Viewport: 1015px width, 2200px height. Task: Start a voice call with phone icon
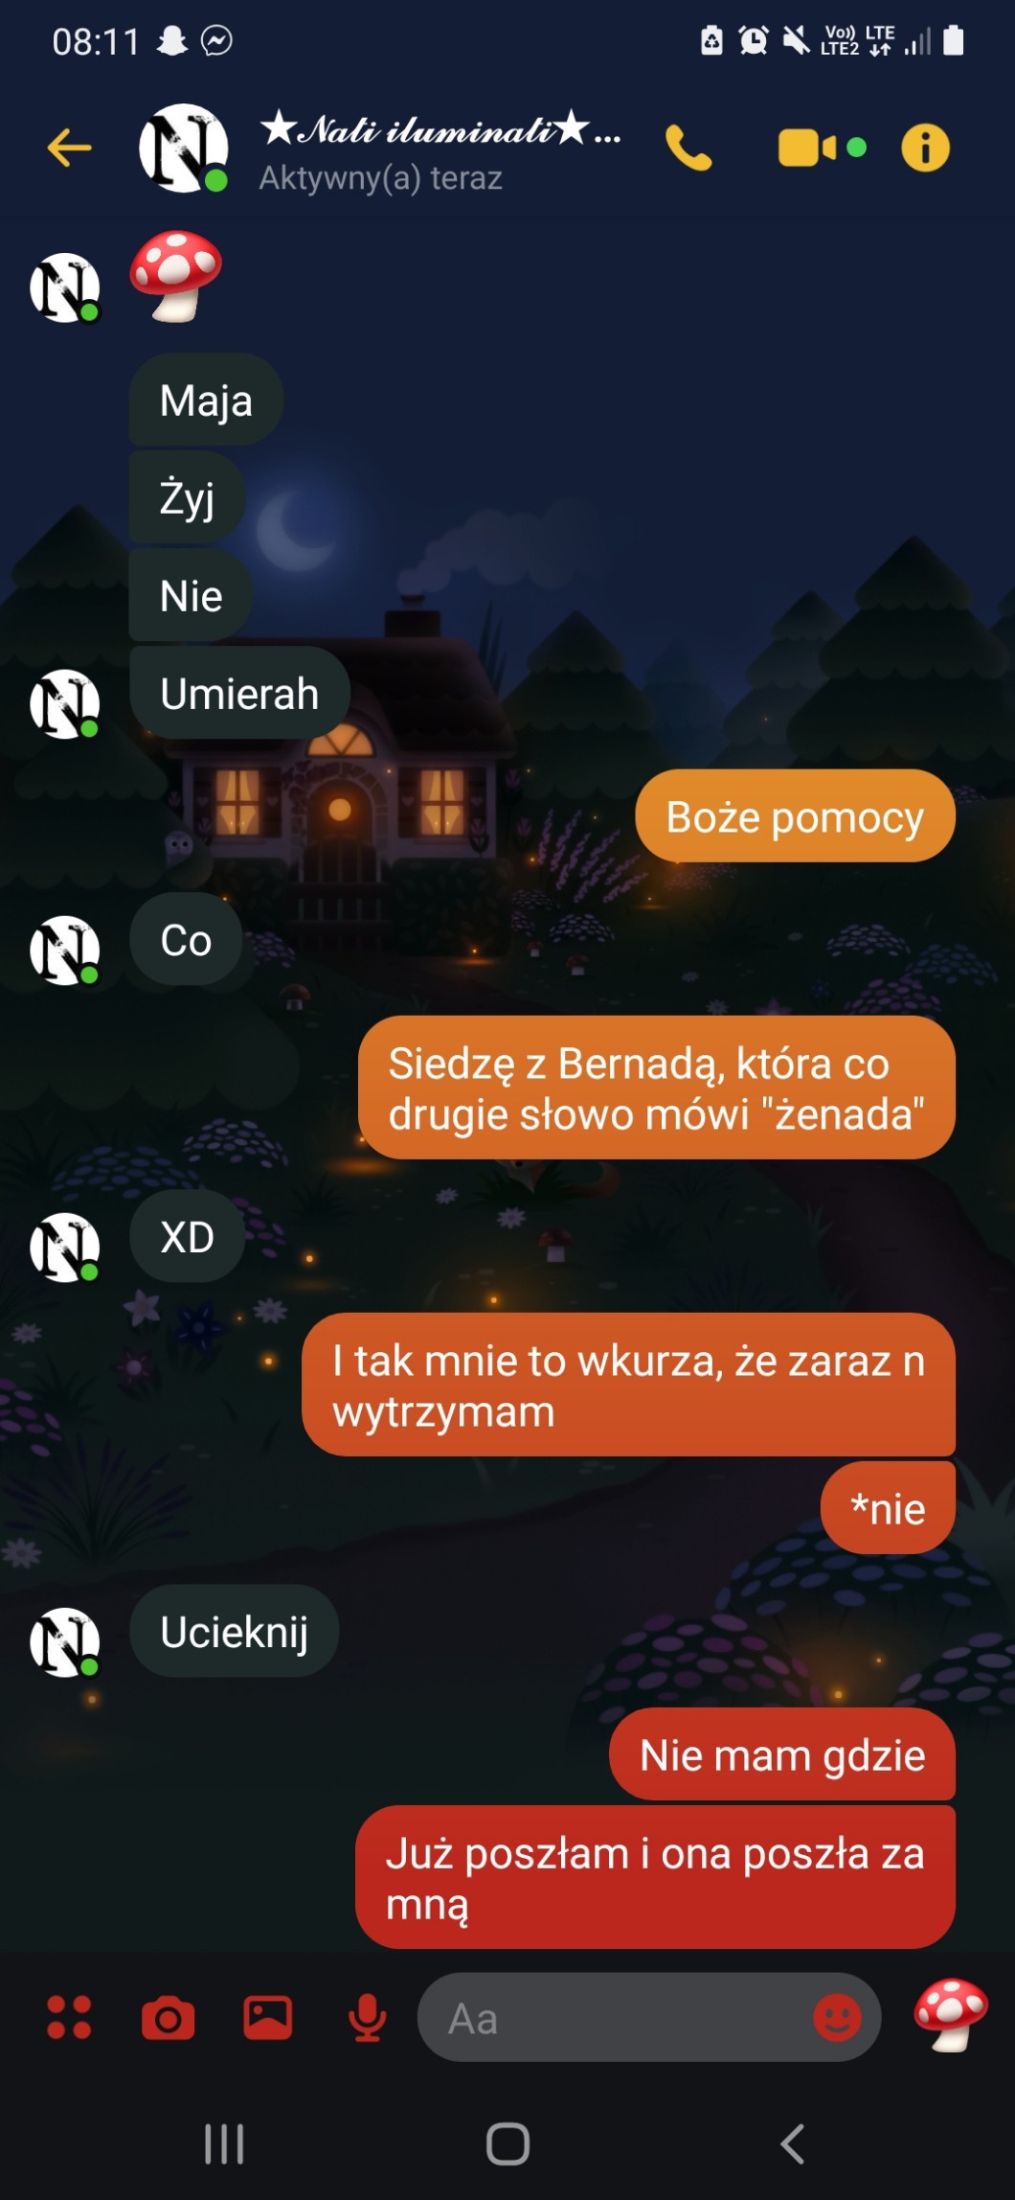tap(688, 148)
